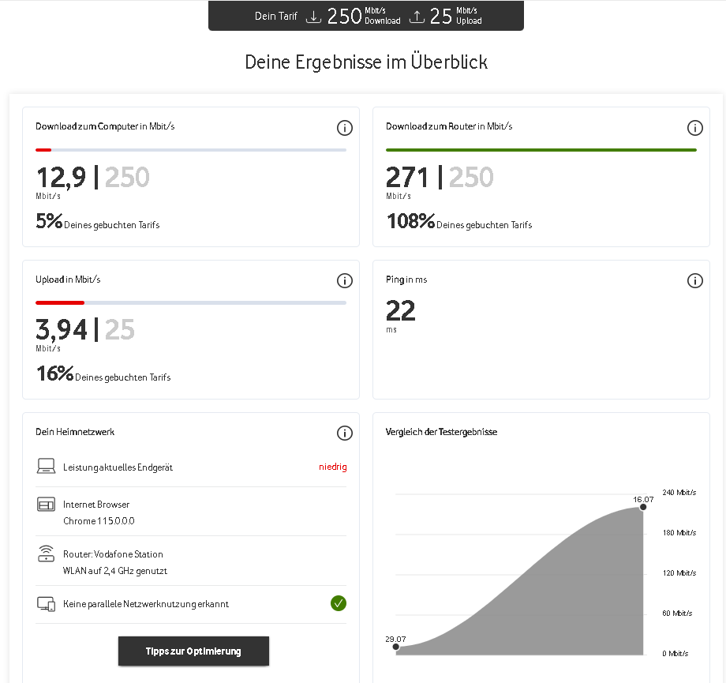Click the '3,94' upload value
The width and height of the screenshot is (726, 683).
pyautogui.click(x=62, y=330)
